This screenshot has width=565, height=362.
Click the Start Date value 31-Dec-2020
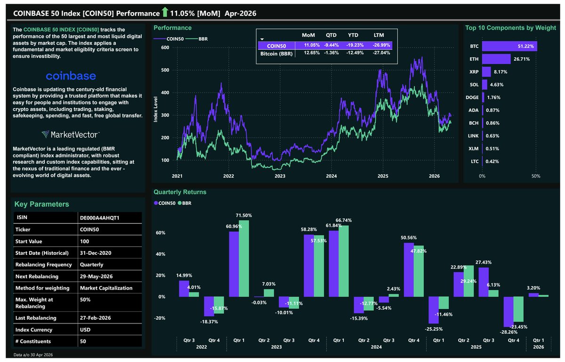[96, 253]
